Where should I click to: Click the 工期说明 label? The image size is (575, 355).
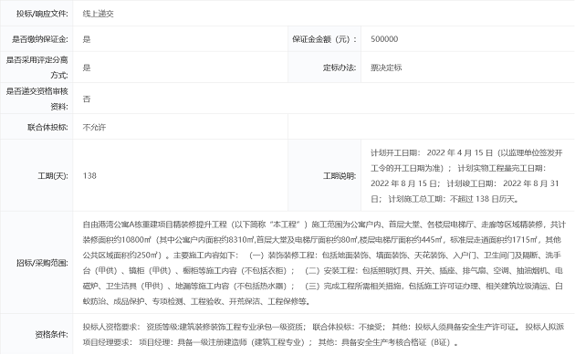tap(340, 175)
